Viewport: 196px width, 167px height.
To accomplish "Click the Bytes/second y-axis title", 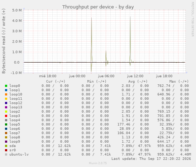I will pyautogui.click(x=4, y=41).
